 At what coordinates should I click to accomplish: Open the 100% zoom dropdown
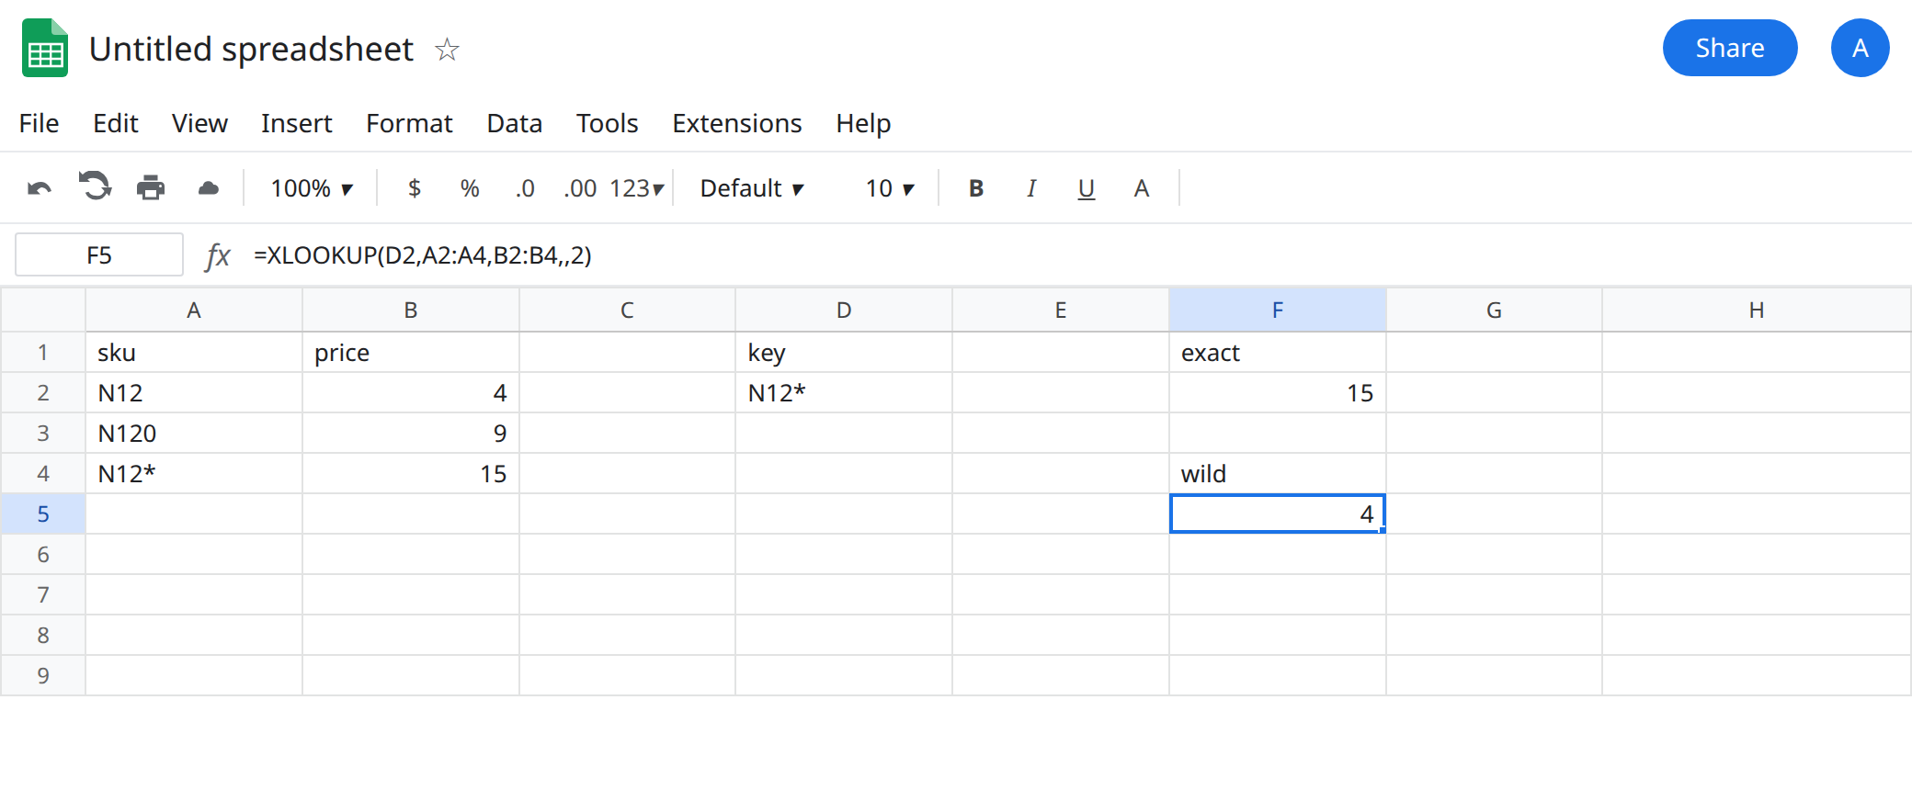[x=313, y=188]
